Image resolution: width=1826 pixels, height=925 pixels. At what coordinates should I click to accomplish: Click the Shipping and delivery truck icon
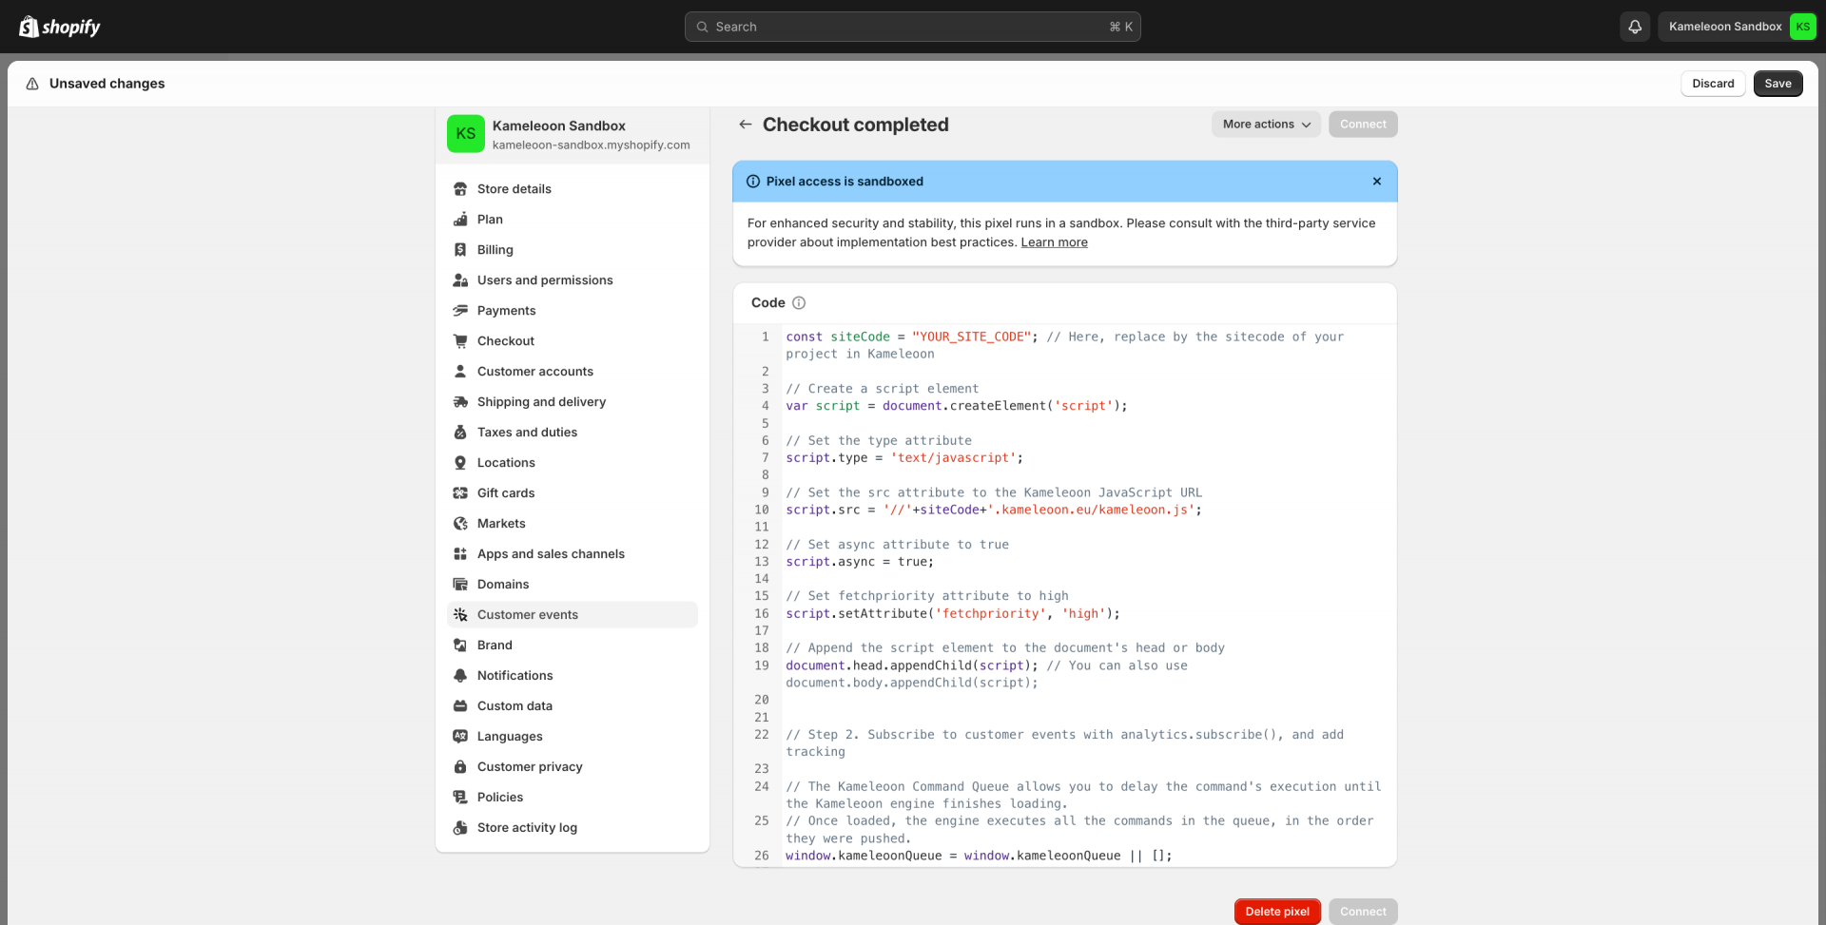(460, 402)
